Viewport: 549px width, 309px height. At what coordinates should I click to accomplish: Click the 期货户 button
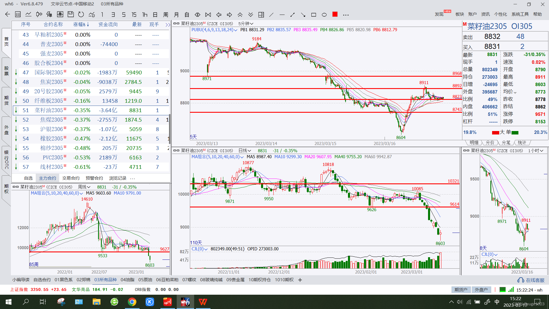point(461,290)
